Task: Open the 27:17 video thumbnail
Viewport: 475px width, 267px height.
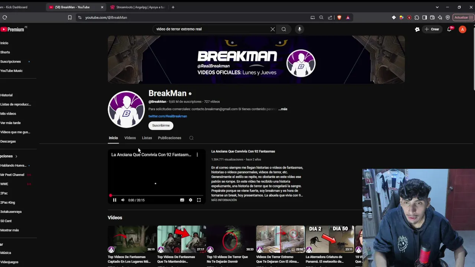Action: pos(181,239)
